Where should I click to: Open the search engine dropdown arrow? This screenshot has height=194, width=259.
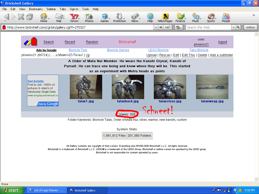click(233, 27)
